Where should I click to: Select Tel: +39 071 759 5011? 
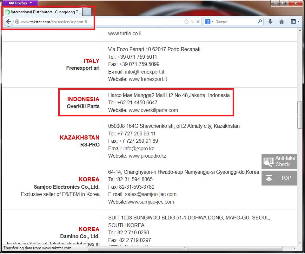[x=132, y=57]
